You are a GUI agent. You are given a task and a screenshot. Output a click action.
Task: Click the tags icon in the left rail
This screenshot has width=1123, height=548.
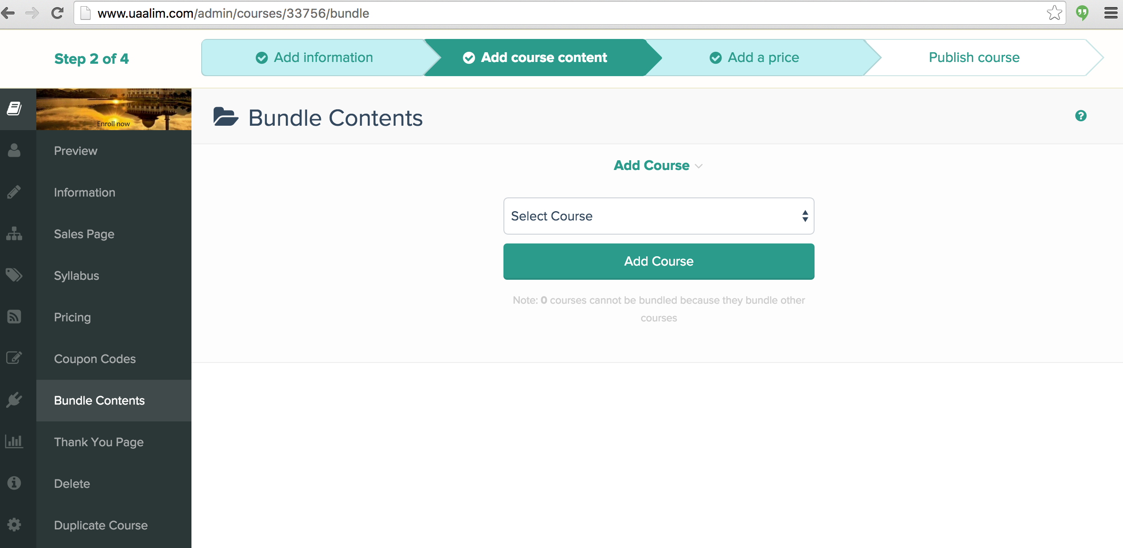[x=14, y=275]
